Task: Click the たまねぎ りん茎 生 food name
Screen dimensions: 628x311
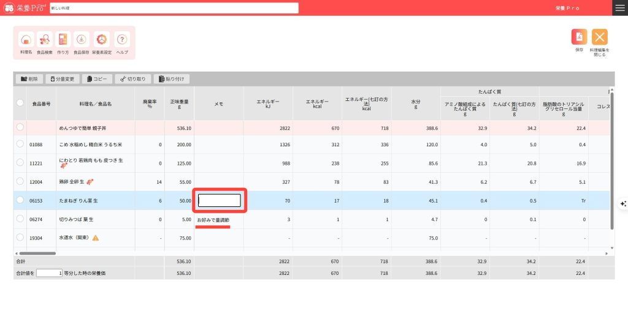Action: [x=78, y=201]
